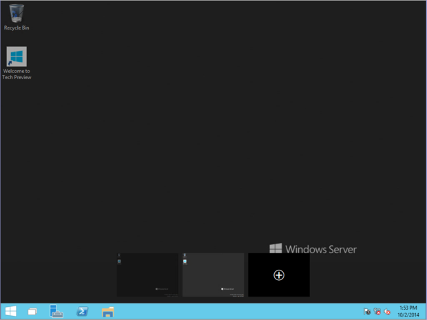Open the Action Center flag tray icon
Viewport: 427px width, 320px height.
(x=367, y=311)
